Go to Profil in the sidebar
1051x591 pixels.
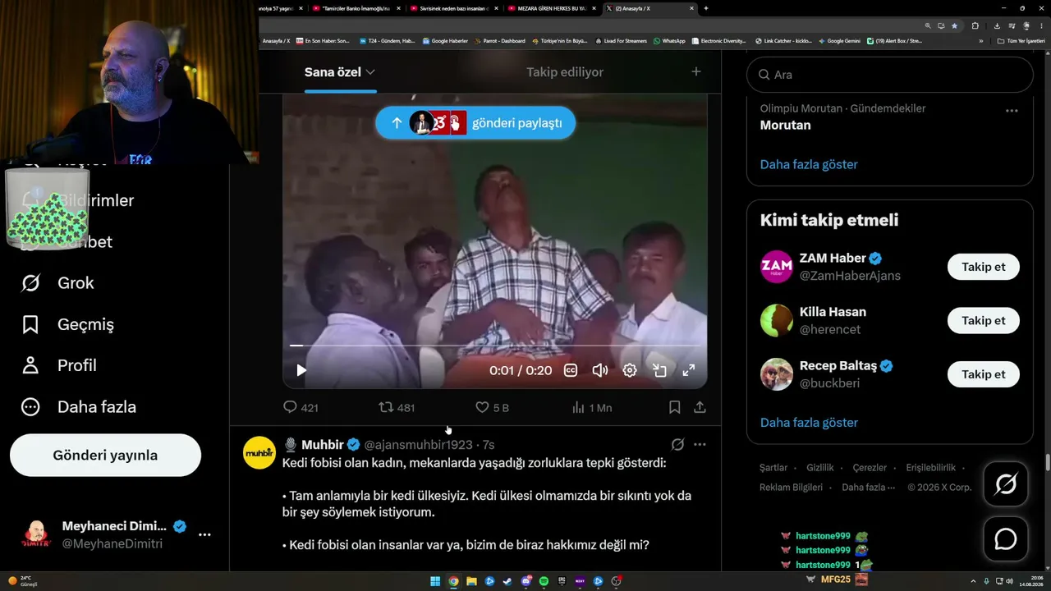pos(58,365)
